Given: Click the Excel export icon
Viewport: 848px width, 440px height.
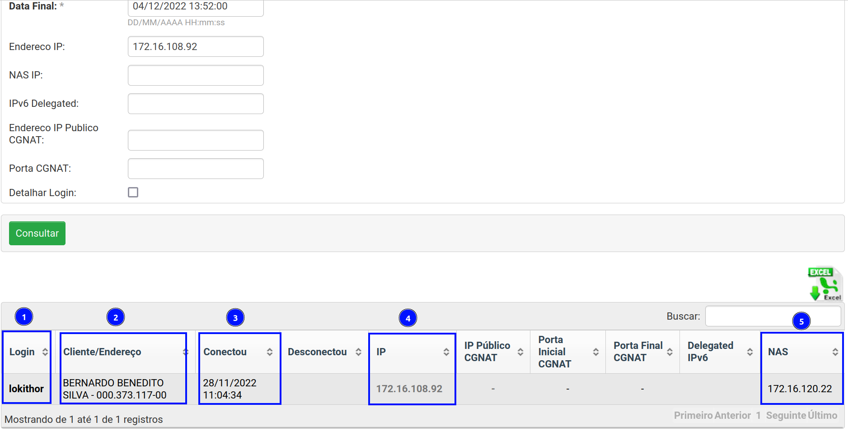Looking at the screenshot, I should click(x=825, y=284).
